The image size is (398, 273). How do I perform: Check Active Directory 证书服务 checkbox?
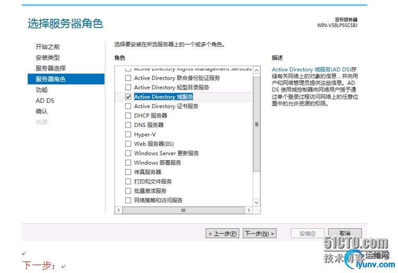pyautogui.click(x=128, y=106)
